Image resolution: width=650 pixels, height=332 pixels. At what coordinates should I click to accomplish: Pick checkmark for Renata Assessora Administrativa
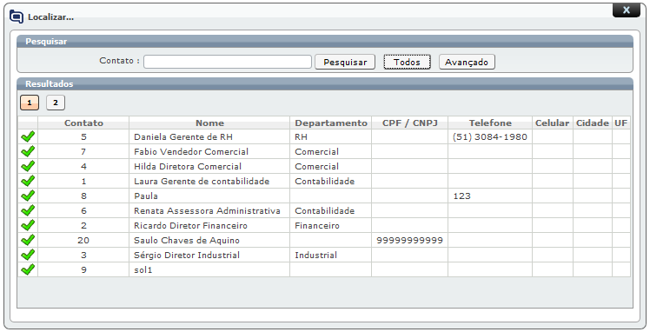(x=28, y=210)
